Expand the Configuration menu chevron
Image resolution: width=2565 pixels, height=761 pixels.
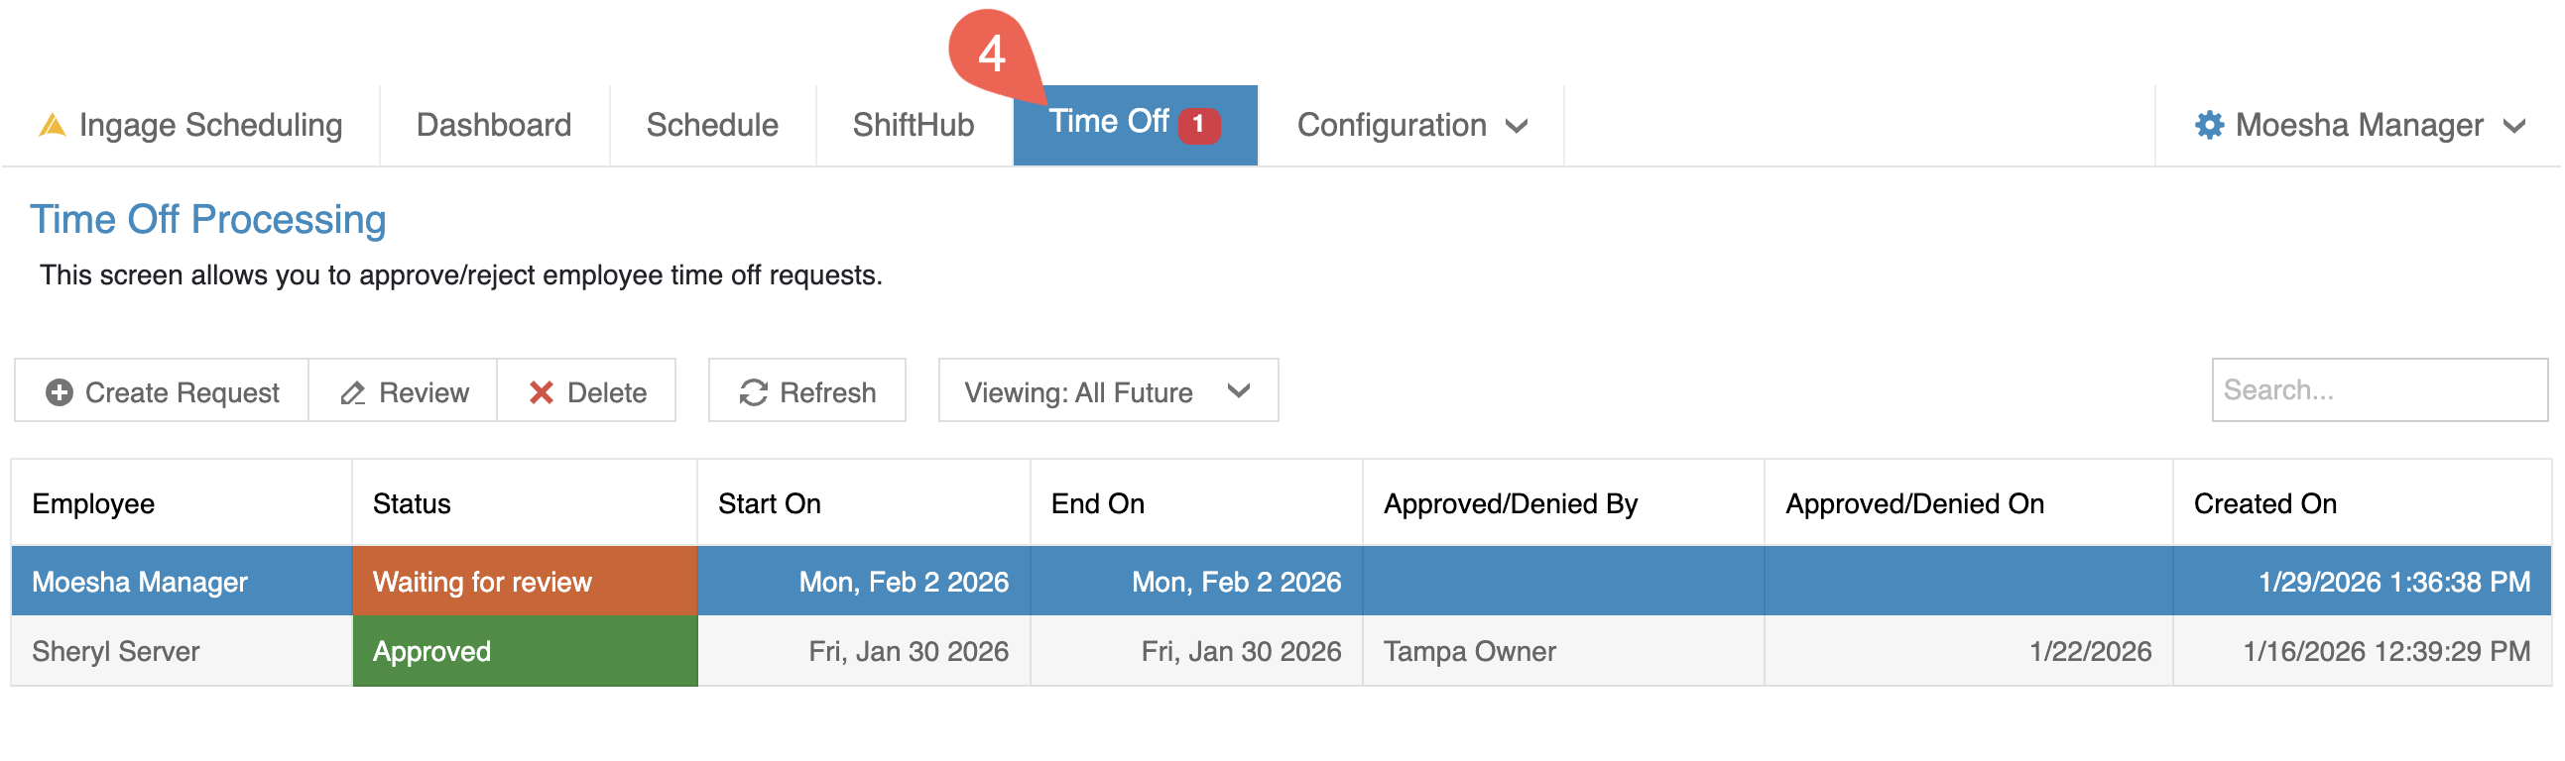[x=1517, y=126]
